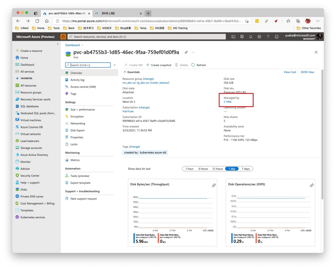Open HanYuan subscription link
The width and height of the screenshot is (336, 269).
click(x=128, y=111)
